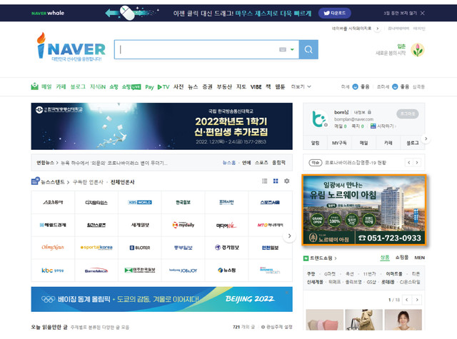Select the 쇼핑몰 shopping tab
This screenshot has height=339, width=457.
401,258
